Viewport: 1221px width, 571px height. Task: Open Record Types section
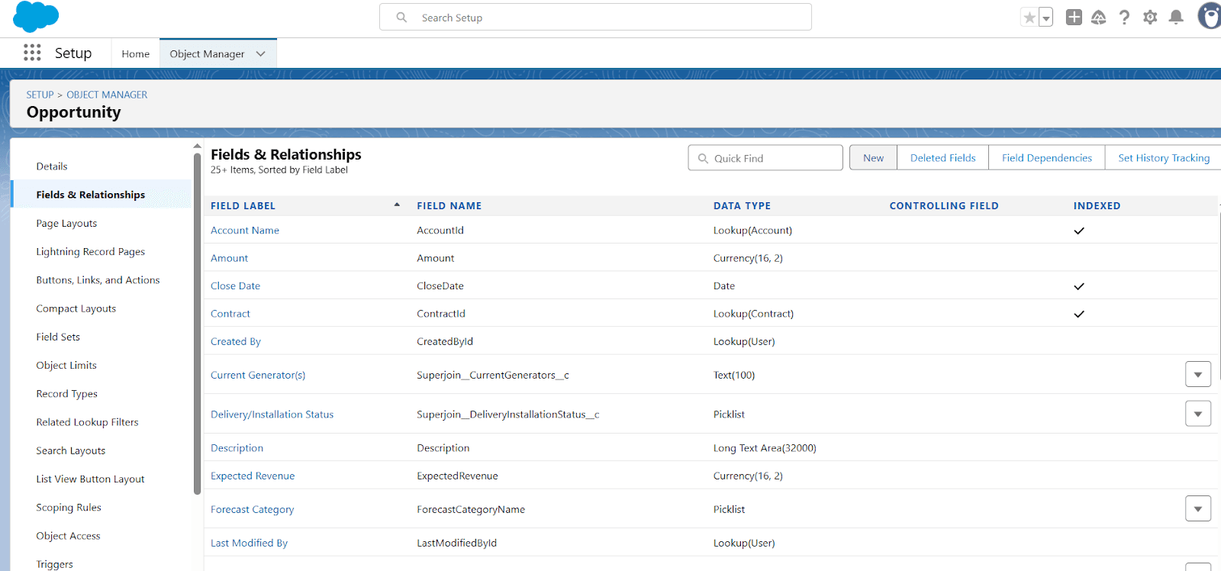click(67, 394)
